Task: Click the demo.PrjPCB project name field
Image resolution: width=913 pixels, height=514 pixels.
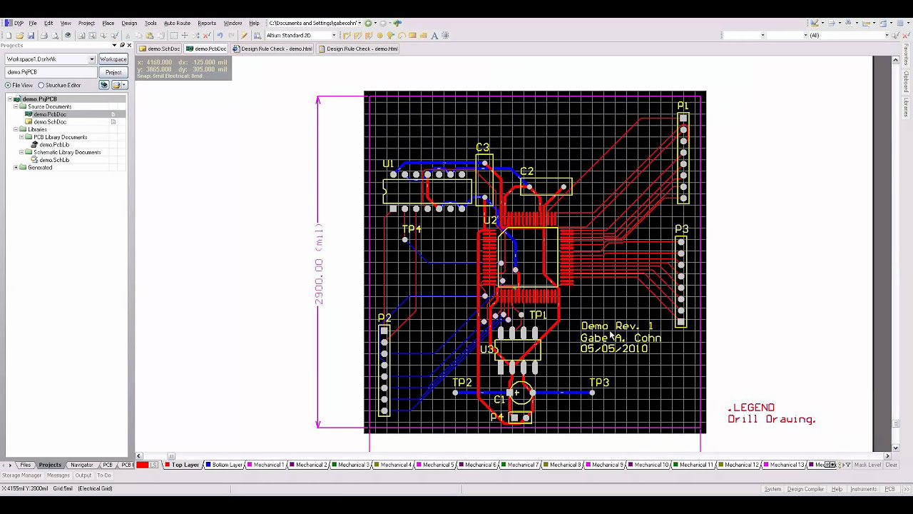Action: 51,72
